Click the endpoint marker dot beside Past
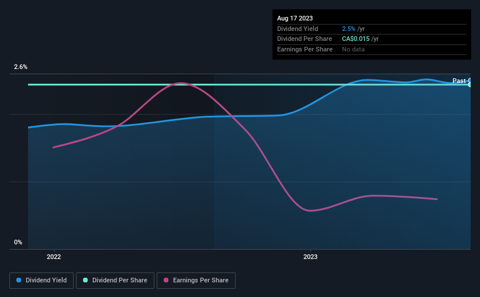Viewport: 480px width, 297px height. [x=470, y=82]
